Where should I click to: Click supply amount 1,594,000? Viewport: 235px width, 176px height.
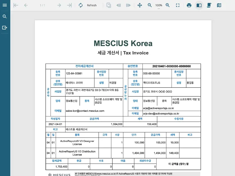[x=117, y=124]
